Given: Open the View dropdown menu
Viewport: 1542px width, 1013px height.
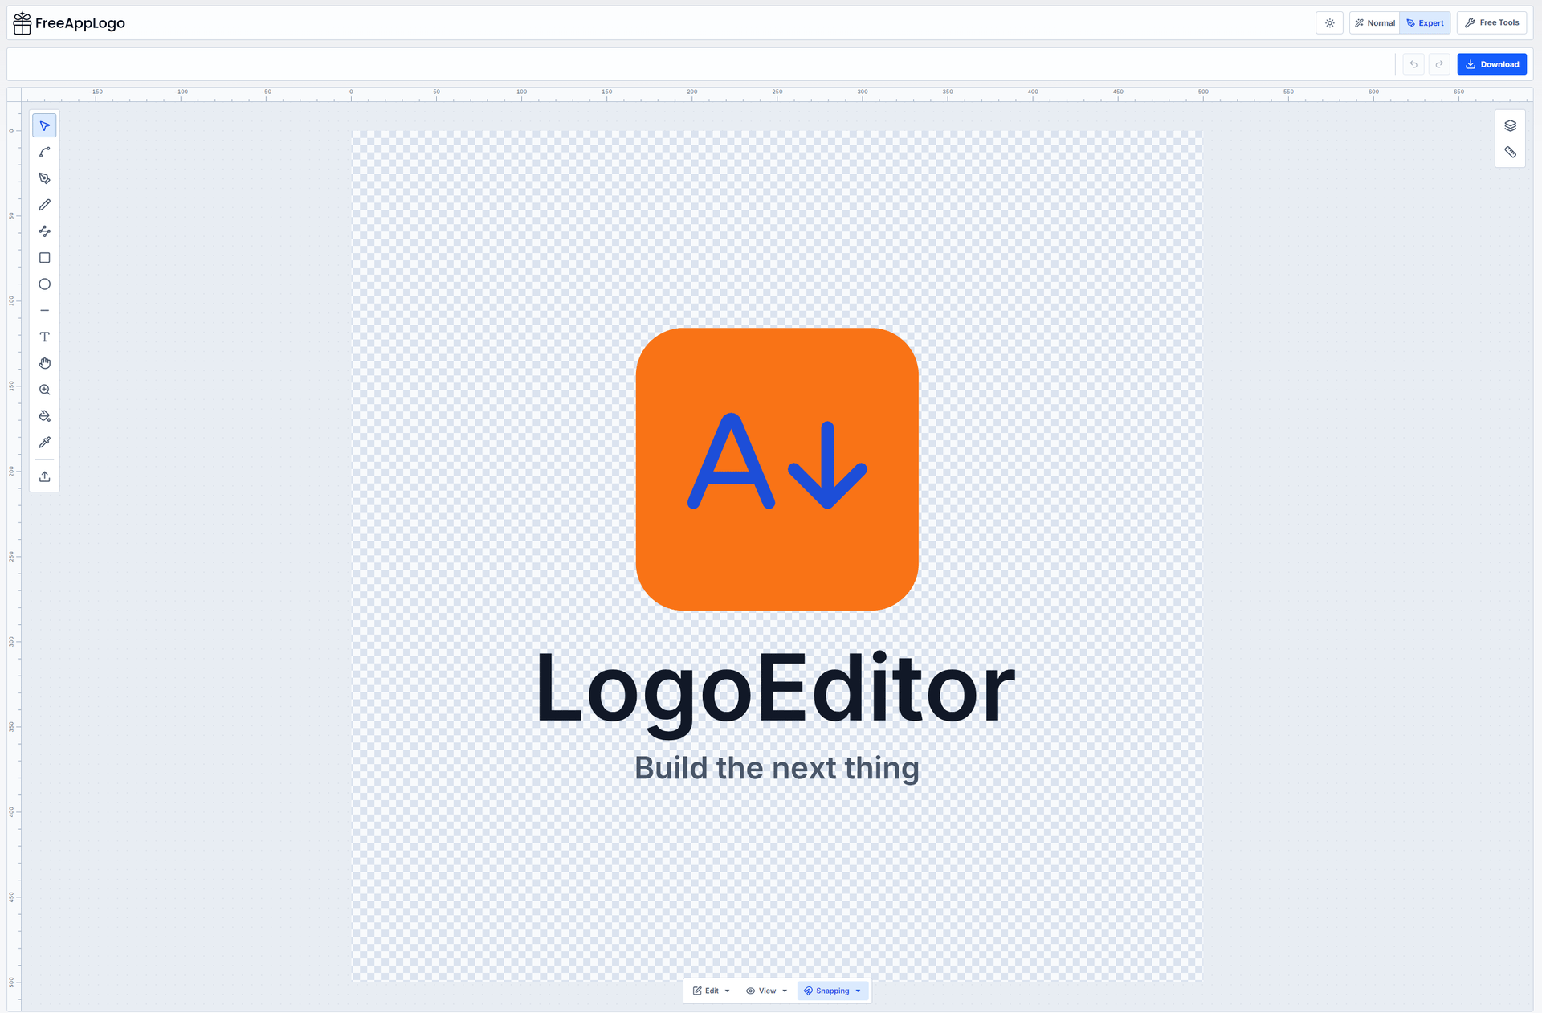Looking at the screenshot, I should 766,991.
